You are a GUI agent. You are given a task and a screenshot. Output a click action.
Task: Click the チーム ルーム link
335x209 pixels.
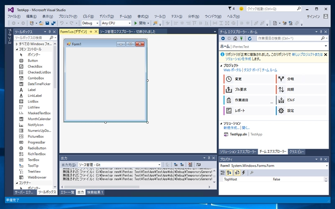269,70
